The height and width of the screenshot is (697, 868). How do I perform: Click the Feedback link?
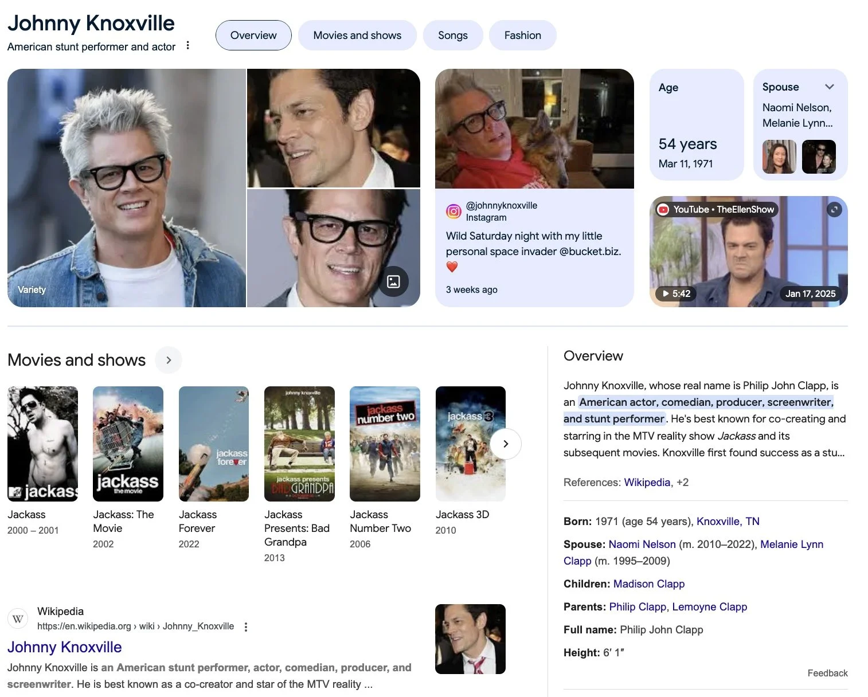point(827,673)
